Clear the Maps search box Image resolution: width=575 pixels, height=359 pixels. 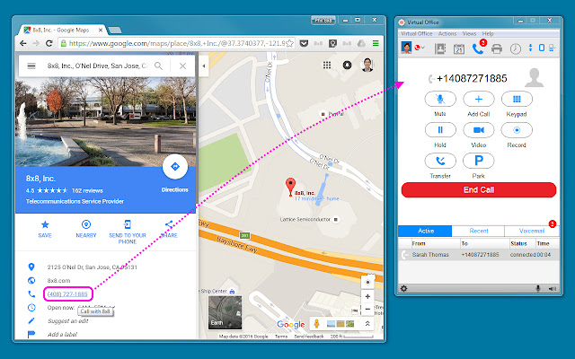[x=182, y=66]
